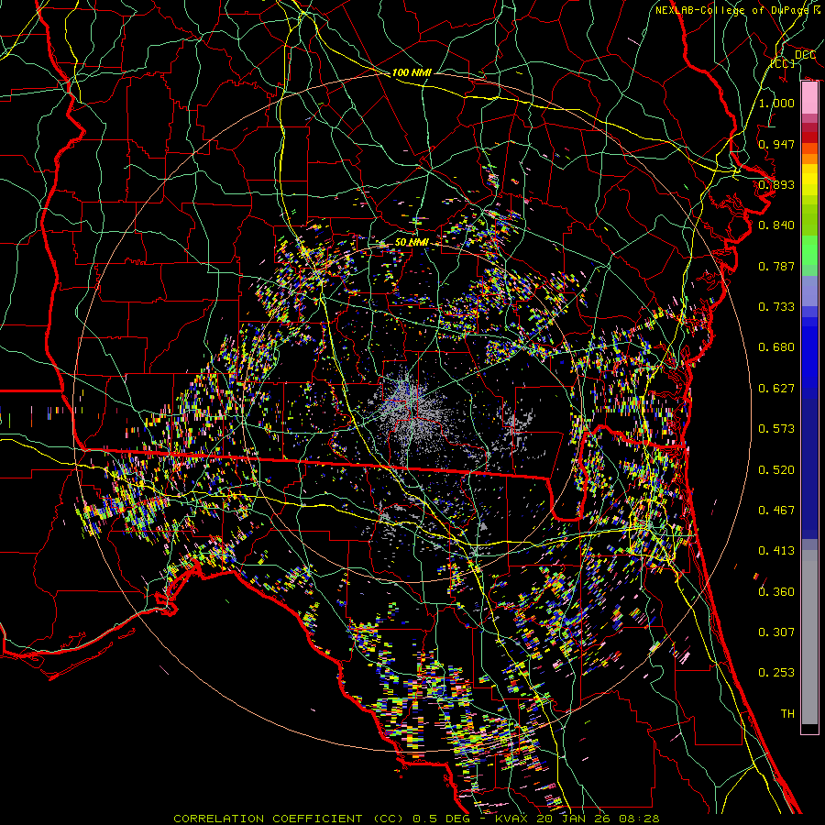
Task: Click the 0.680 legend value label
Action: 776,347
